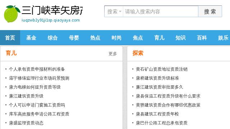Open the 探索 section heading
This screenshot has width=230, height=129.
pos(138,53)
